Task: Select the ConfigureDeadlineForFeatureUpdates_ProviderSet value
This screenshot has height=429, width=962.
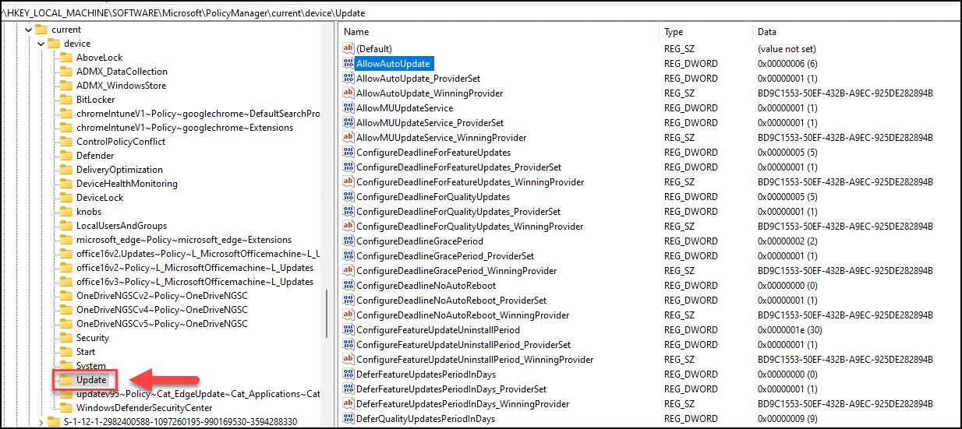Action: (458, 167)
